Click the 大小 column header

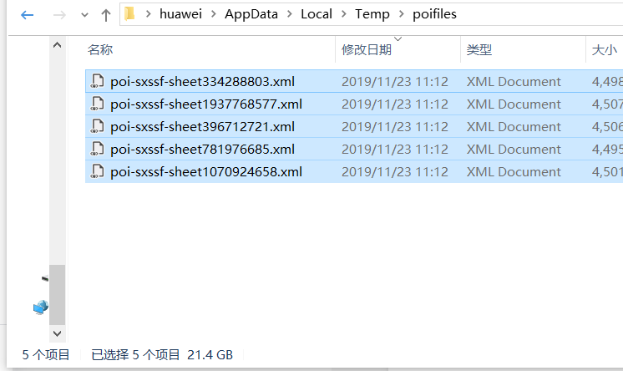click(x=604, y=50)
